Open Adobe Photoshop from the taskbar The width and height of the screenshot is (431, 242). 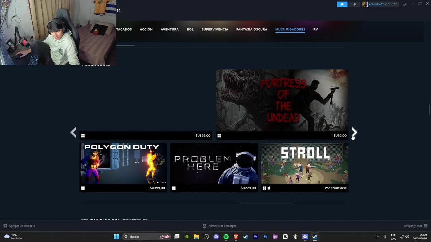[265, 237]
